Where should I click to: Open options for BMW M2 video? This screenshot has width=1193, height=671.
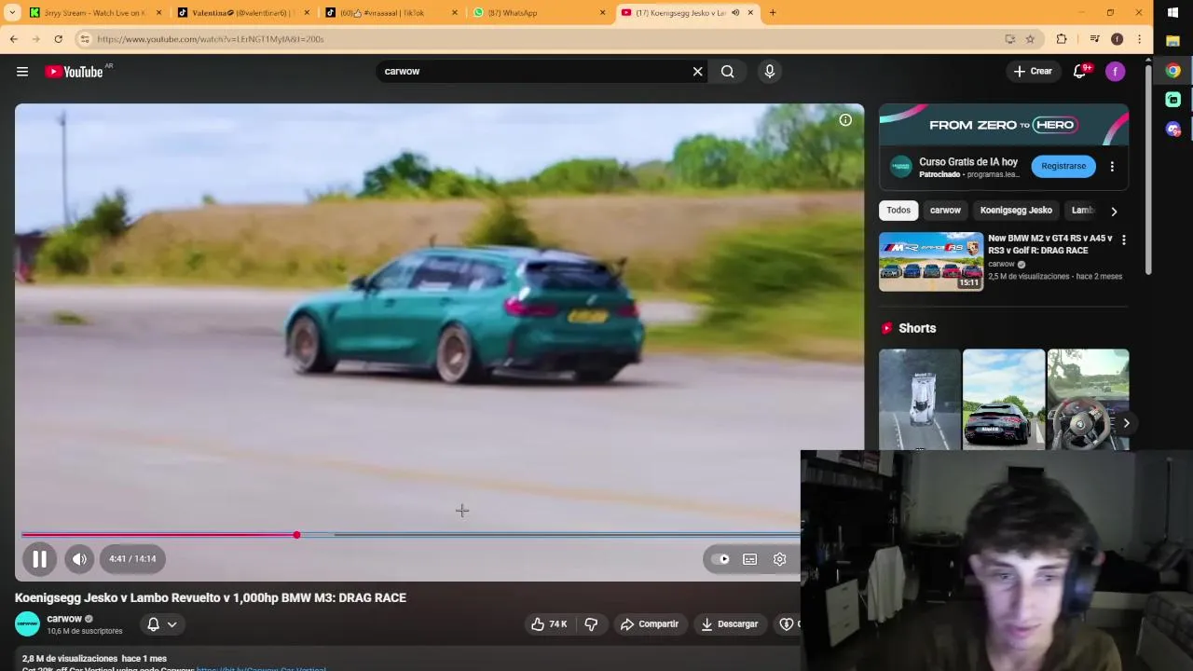1123,240
